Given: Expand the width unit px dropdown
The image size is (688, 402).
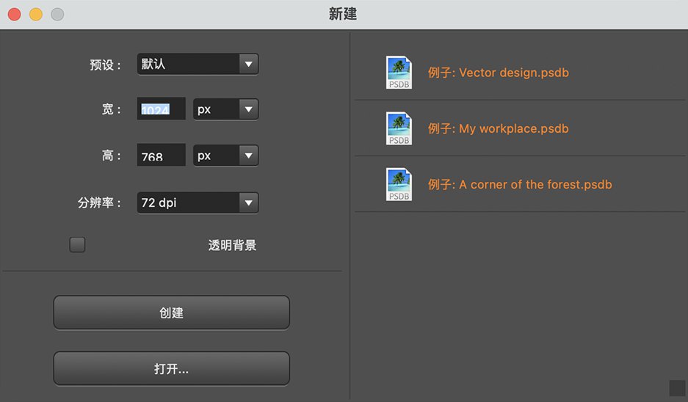Looking at the screenshot, I should coord(225,109).
